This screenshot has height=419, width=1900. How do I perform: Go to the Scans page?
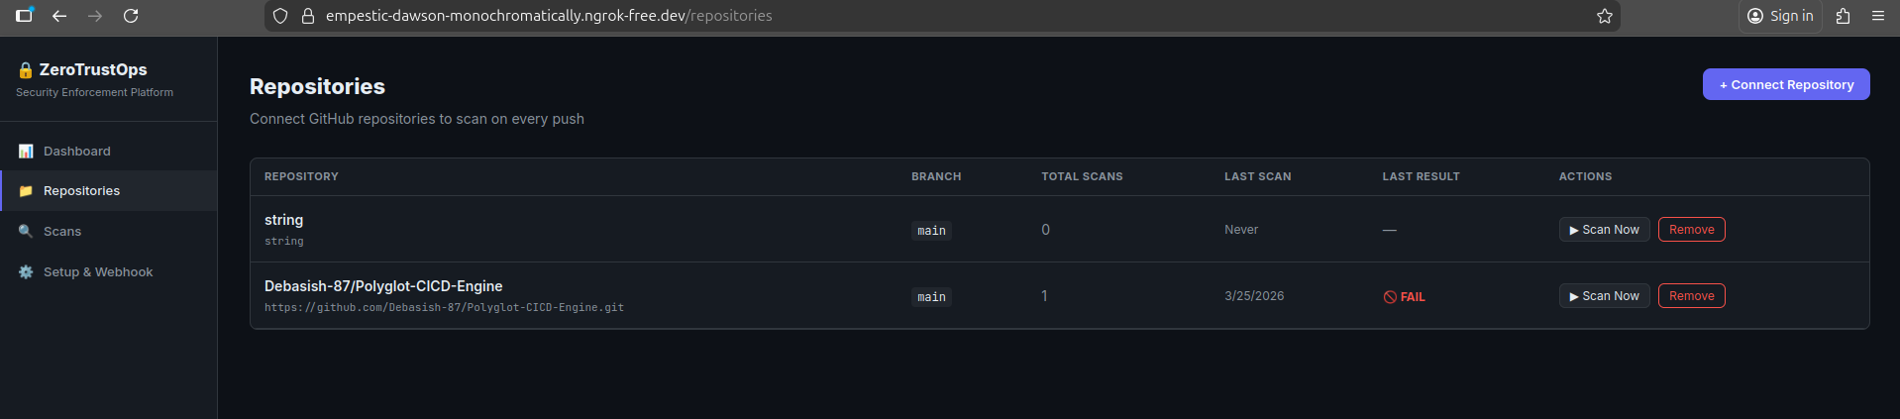62,232
